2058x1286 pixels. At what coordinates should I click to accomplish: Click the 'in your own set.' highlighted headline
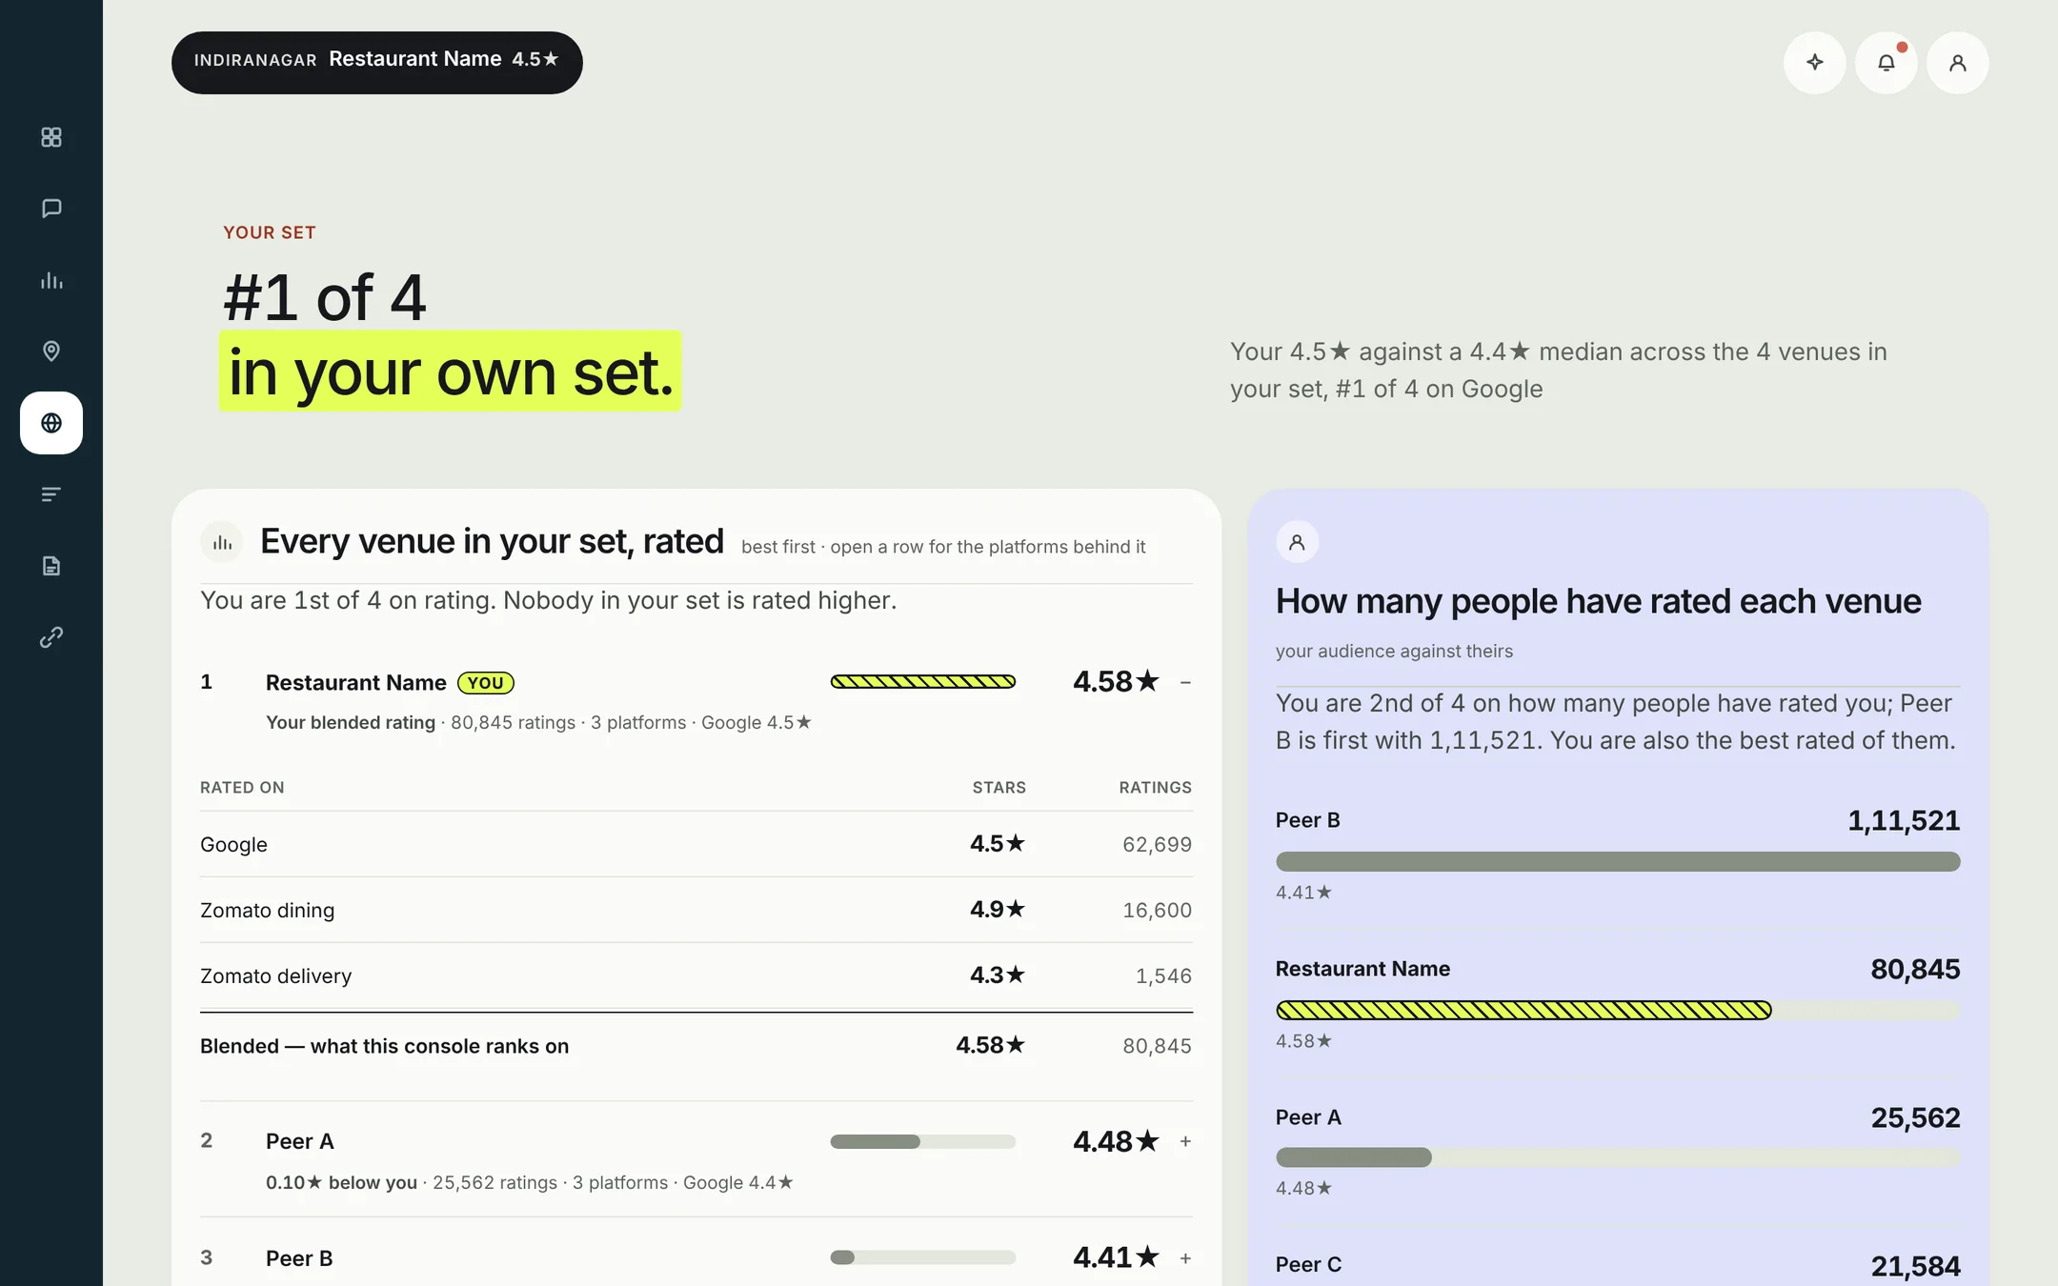(451, 372)
